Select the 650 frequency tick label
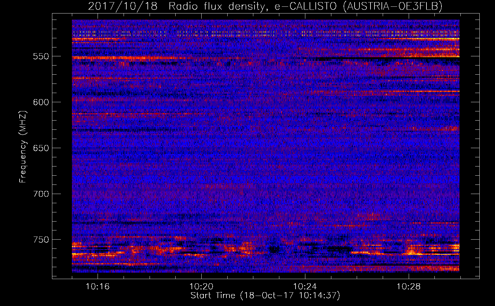495x306 pixels. [41, 148]
